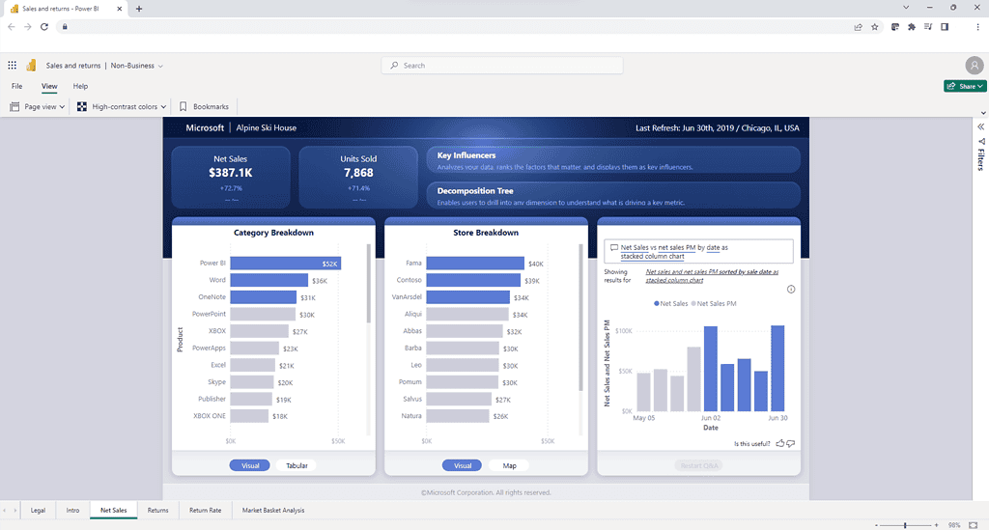Select Visual toggle in Store Breakdown
This screenshot has height=530, width=989.
[463, 465]
